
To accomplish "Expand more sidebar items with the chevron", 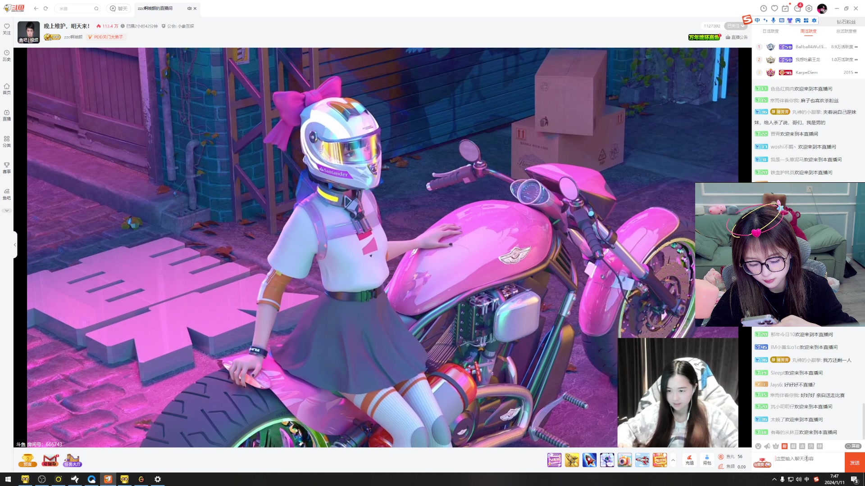I will [x=7, y=211].
